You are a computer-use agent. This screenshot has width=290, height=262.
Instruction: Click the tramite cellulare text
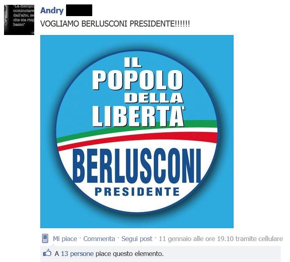pyautogui.click(x=259, y=239)
